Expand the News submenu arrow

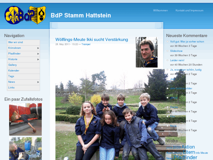38,82
